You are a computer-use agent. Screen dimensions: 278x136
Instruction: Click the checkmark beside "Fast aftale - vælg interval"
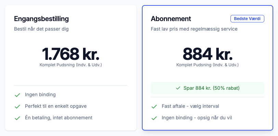click(154, 106)
